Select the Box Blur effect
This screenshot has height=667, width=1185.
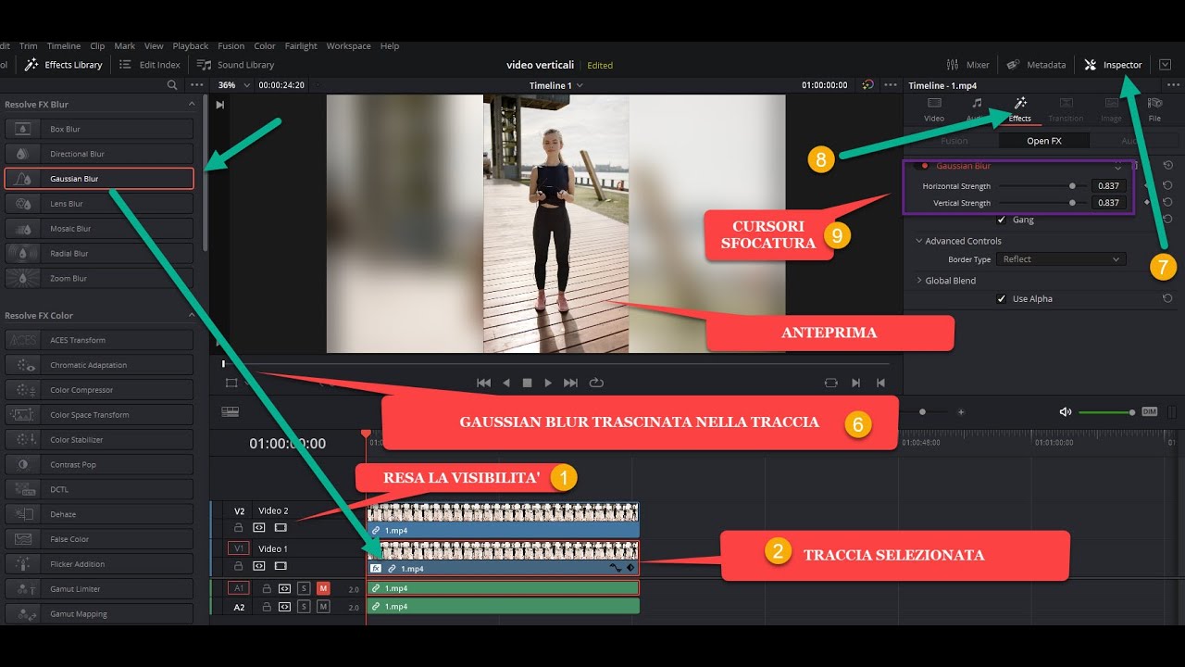tap(99, 129)
